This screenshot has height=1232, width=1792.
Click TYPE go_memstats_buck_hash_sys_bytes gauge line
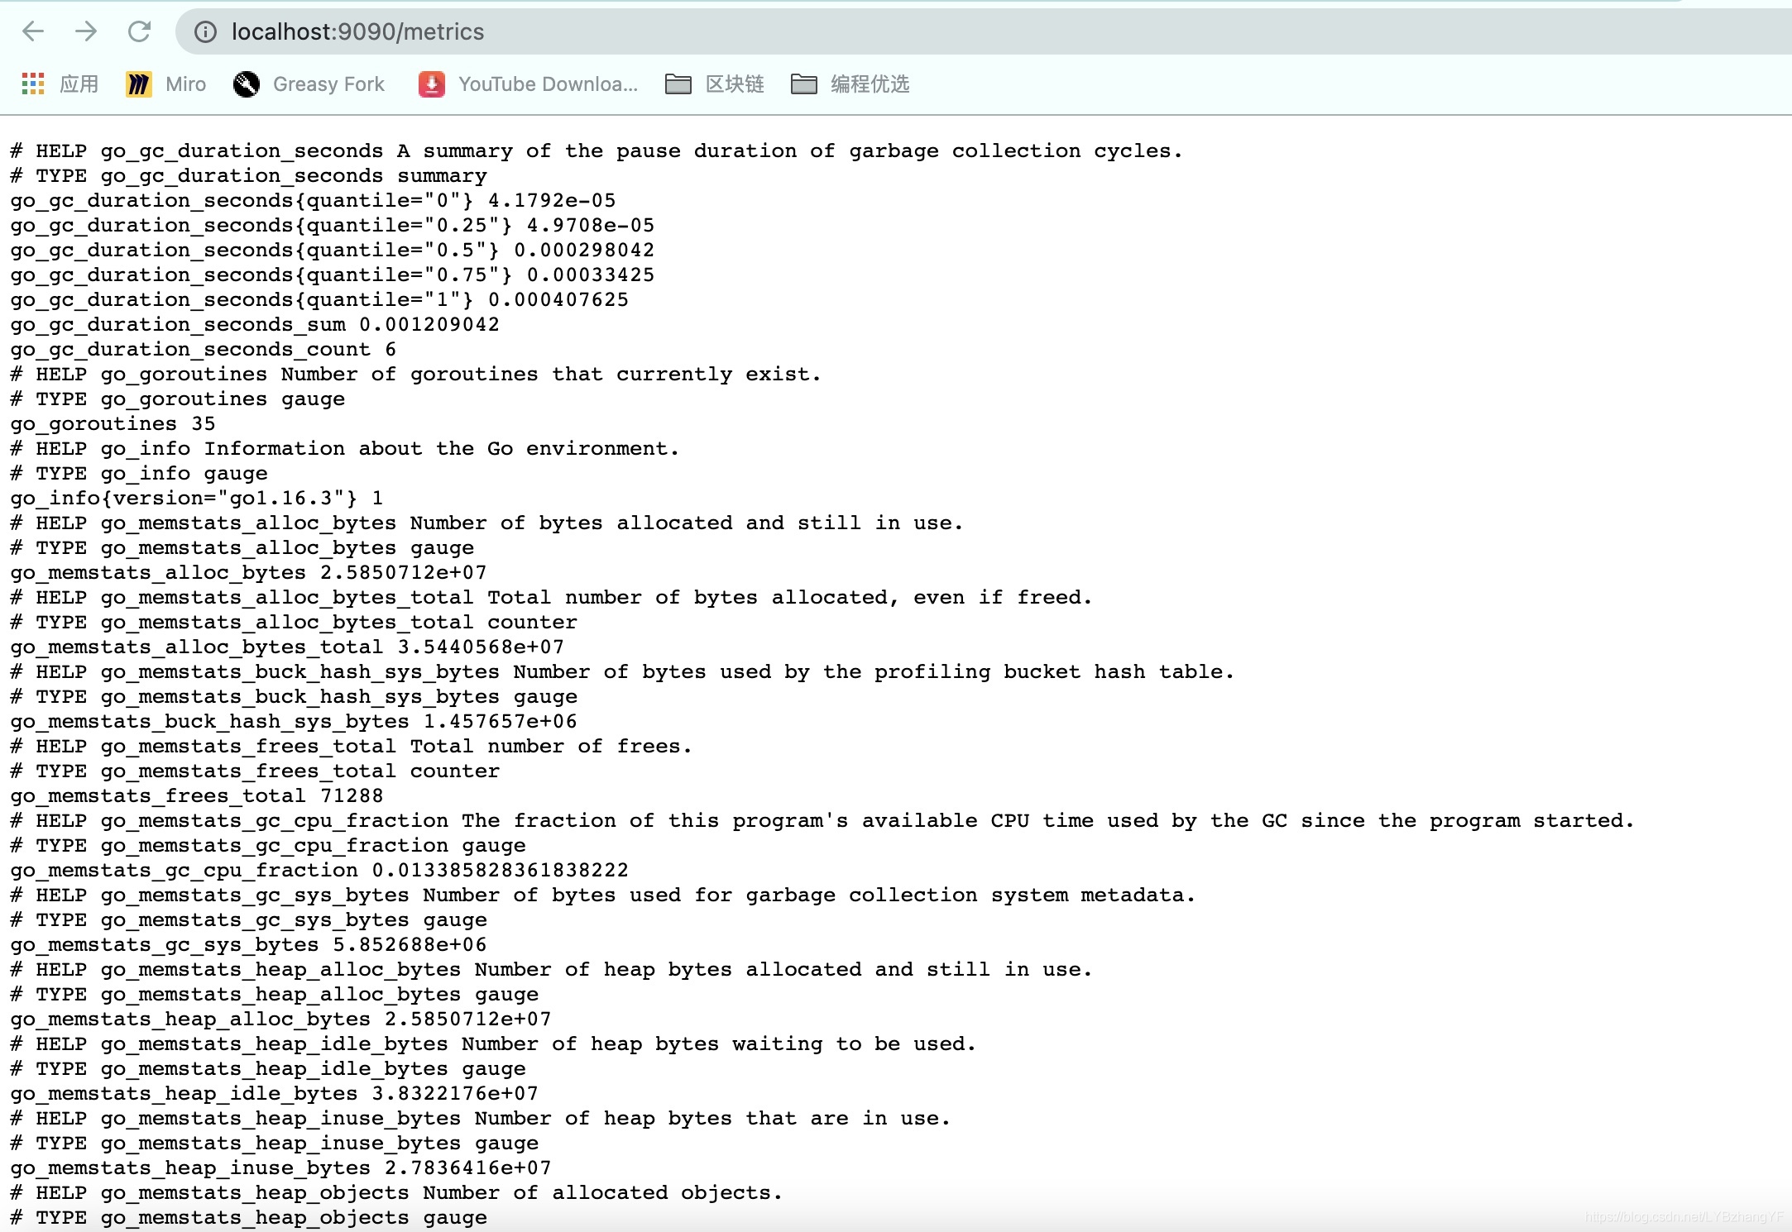pyautogui.click(x=294, y=697)
